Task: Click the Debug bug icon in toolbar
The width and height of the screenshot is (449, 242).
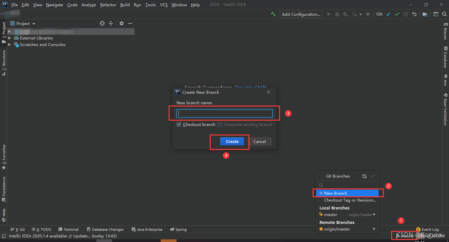Action: [337, 14]
